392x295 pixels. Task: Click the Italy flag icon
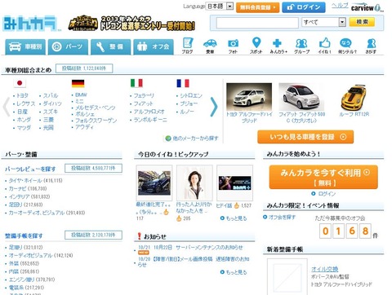136,83
